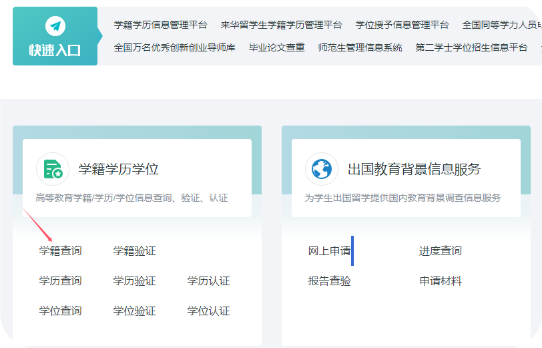The width and height of the screenshot is (542, 348).
Task: Open 毕业论文查重 quick link
Action: click(x=276, y=48)
